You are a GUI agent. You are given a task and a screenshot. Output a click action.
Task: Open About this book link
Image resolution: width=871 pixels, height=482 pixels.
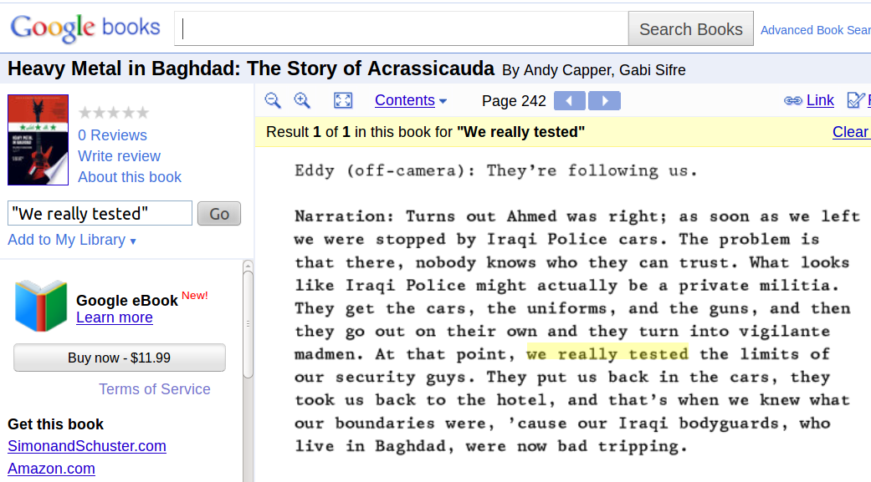point(130,177)
